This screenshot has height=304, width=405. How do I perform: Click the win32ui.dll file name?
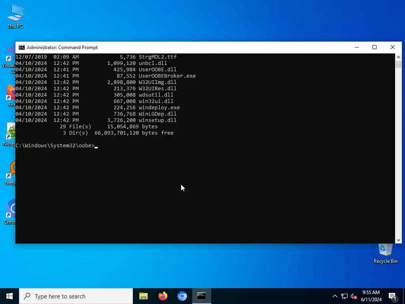tap(156, 101)
